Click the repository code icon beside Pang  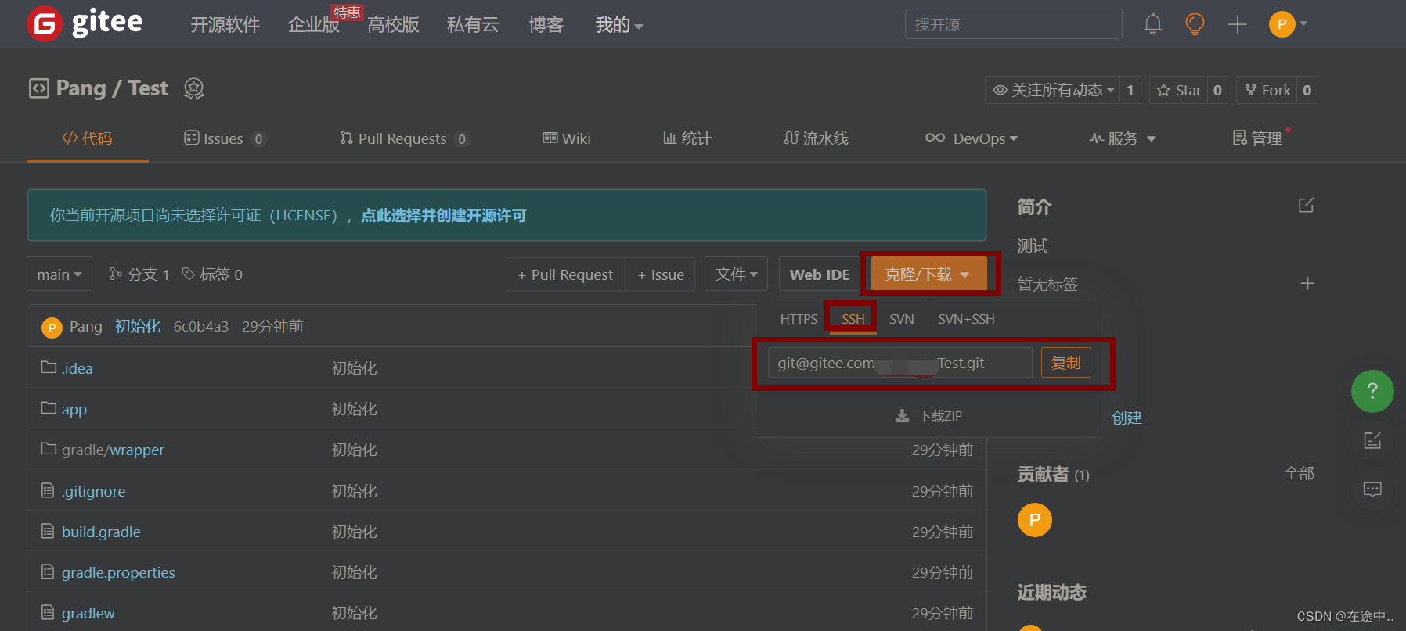click(38, 88)
